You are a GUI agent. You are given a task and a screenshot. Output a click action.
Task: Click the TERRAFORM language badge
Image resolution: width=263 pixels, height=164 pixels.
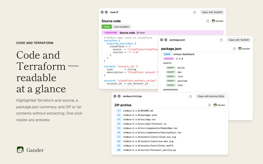point(111,32)
